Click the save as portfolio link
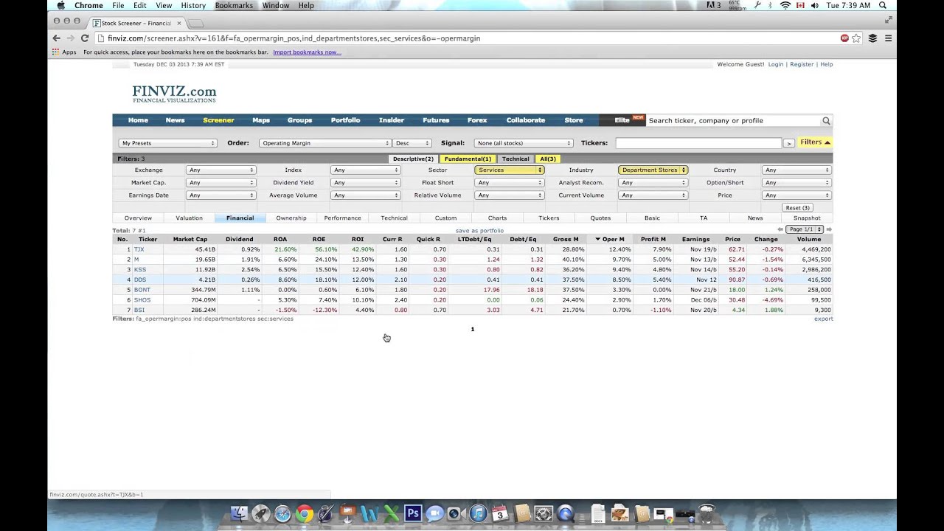The image size is (944, 531). point(479,231)
